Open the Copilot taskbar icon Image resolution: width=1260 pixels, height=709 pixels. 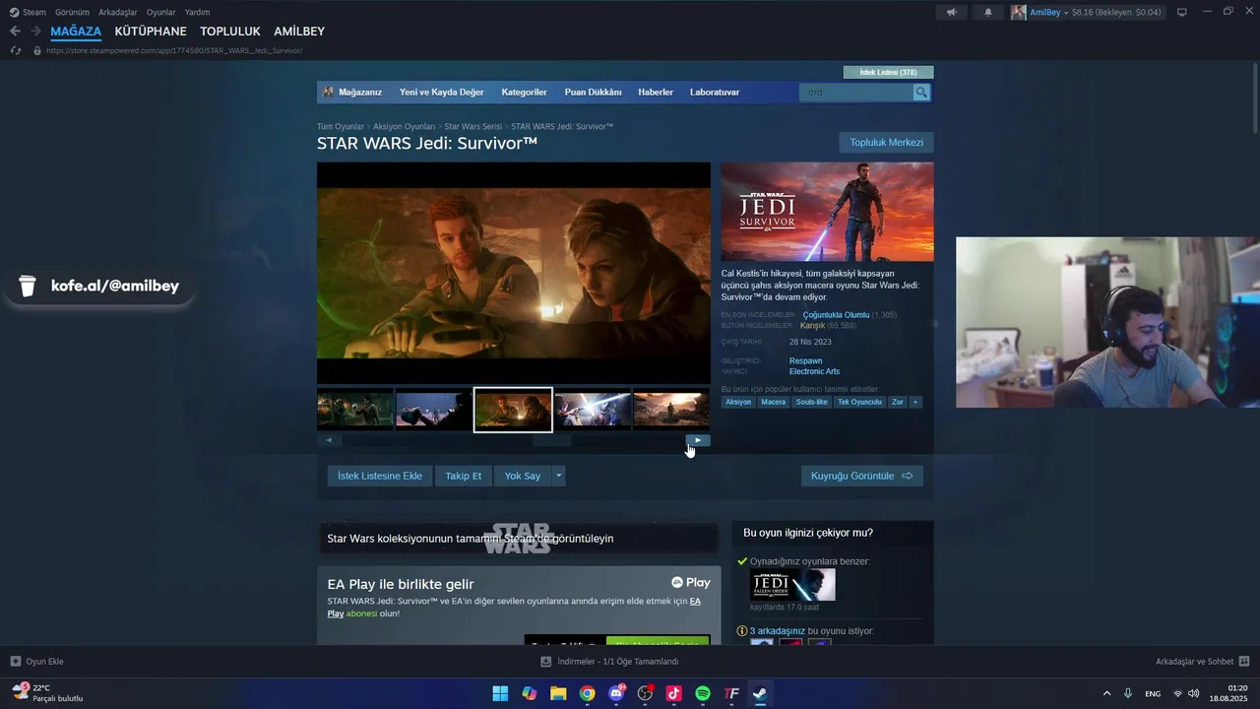530,693
